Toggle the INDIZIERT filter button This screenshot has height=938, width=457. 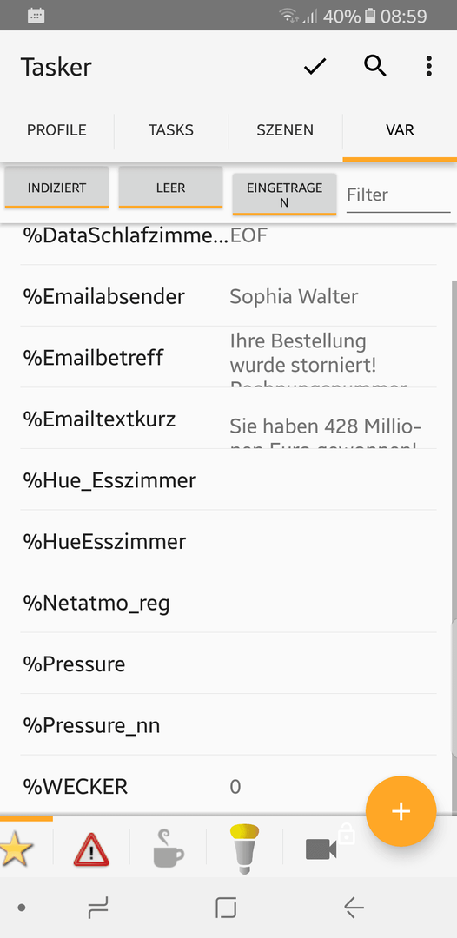(x=56, y=188)
